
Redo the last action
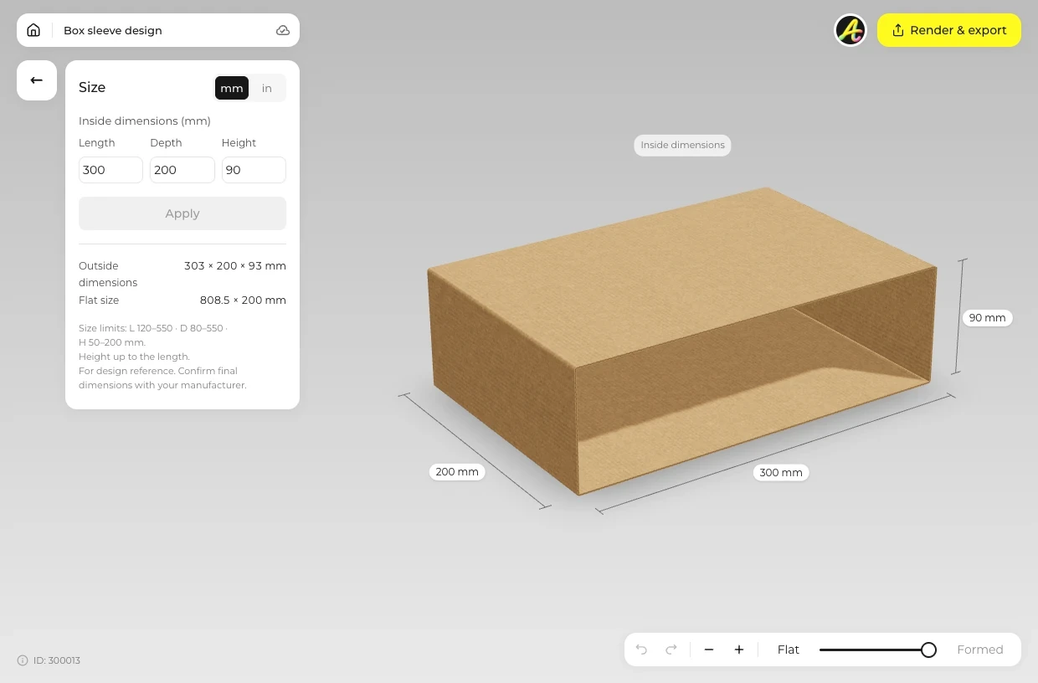pyautogui.click(x=671, y=650)
